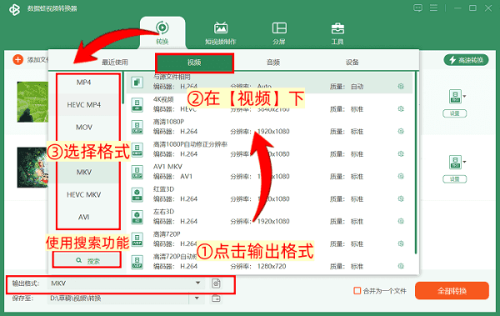Click the 与源文件相同 preset icon

click(x=137, y=83)
